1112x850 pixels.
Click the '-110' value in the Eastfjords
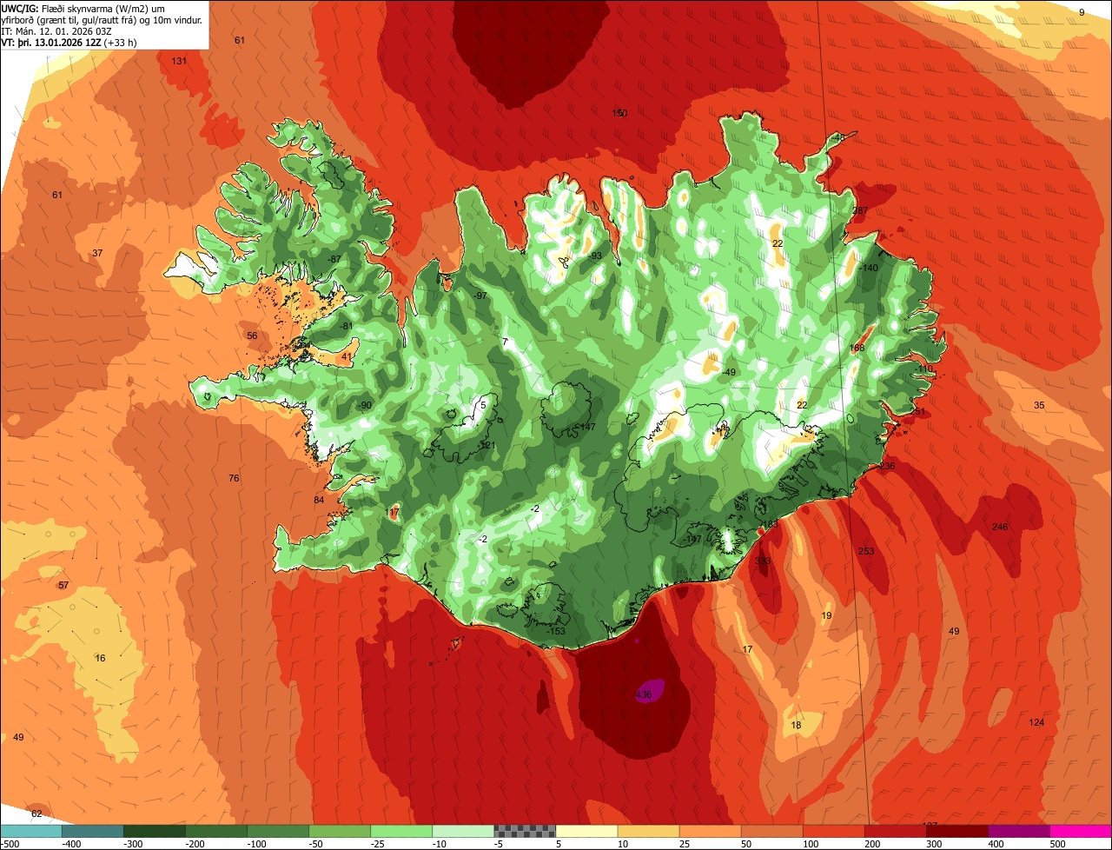pyautogui.click(x=923, y=369)
